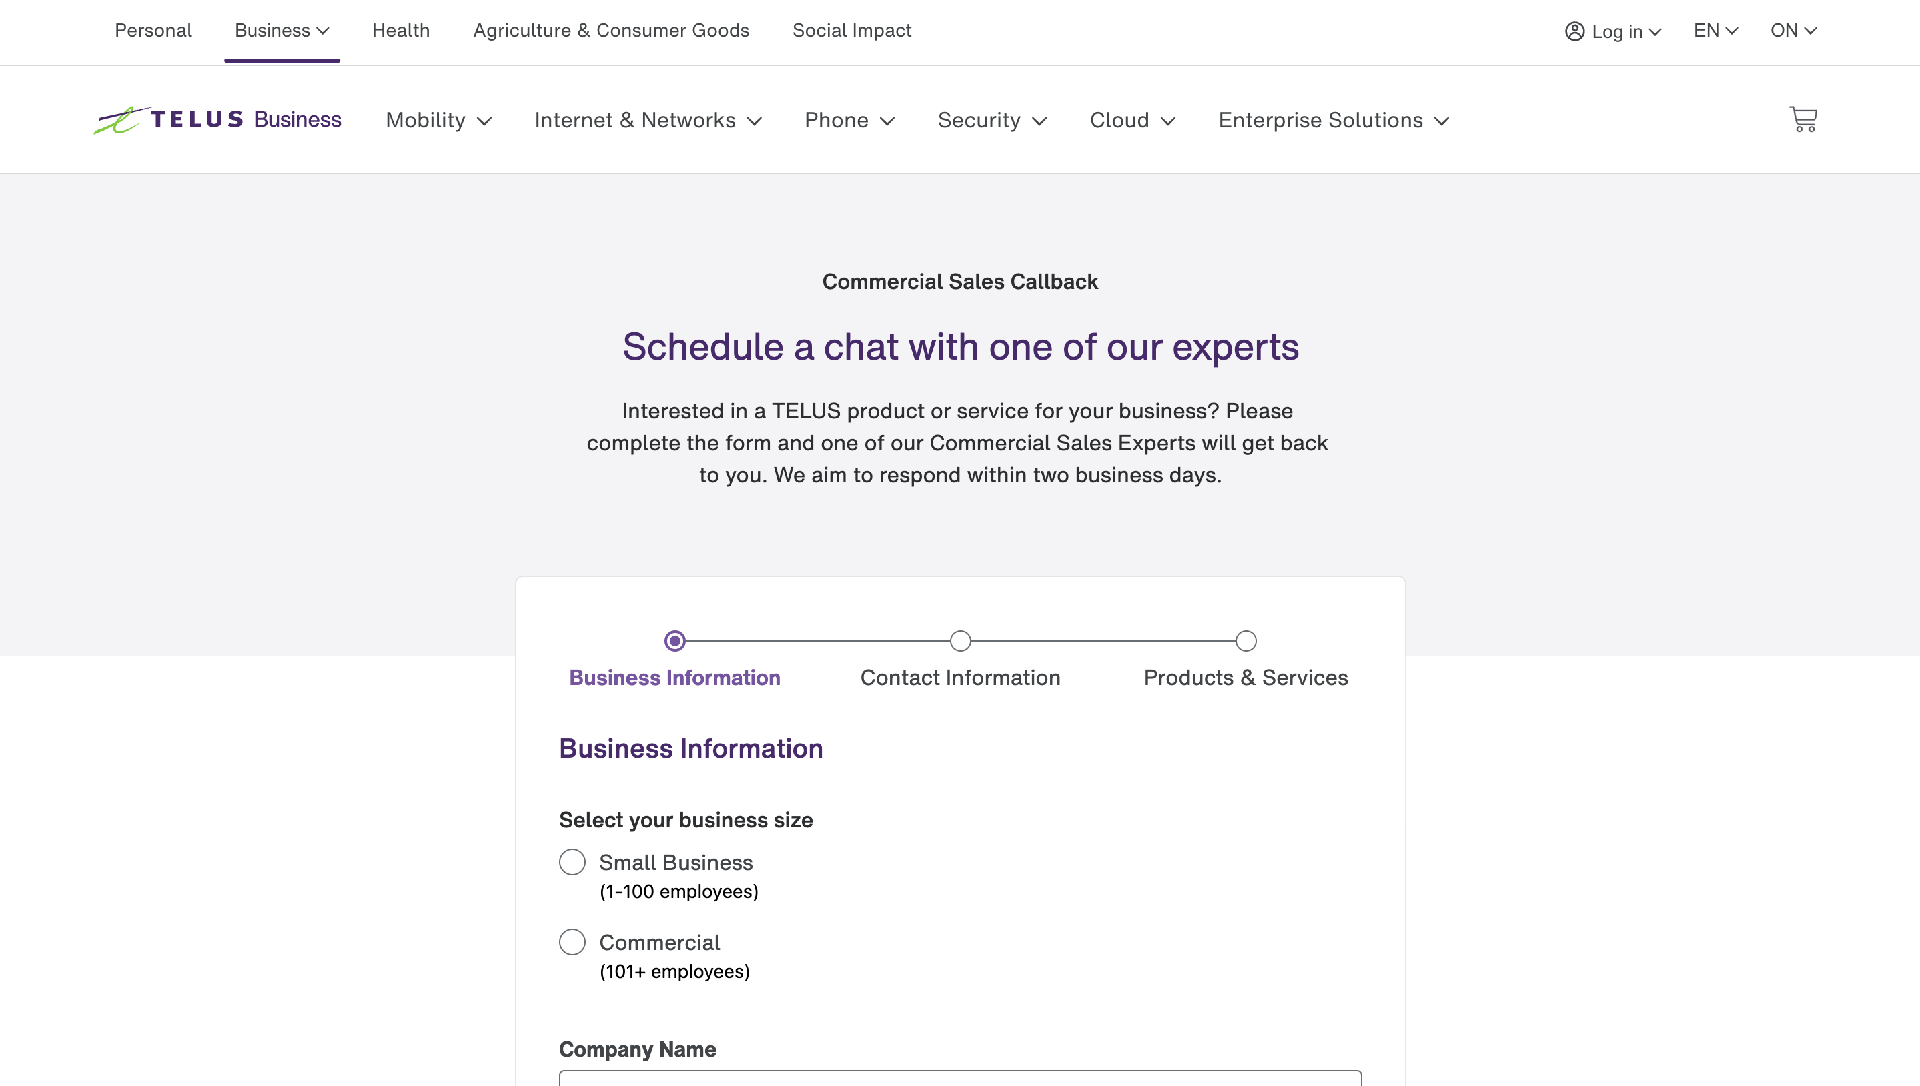Expand the Enterprise Solutions menu
This screenshot has height=1086, width=1920.
pos(1332,119)
